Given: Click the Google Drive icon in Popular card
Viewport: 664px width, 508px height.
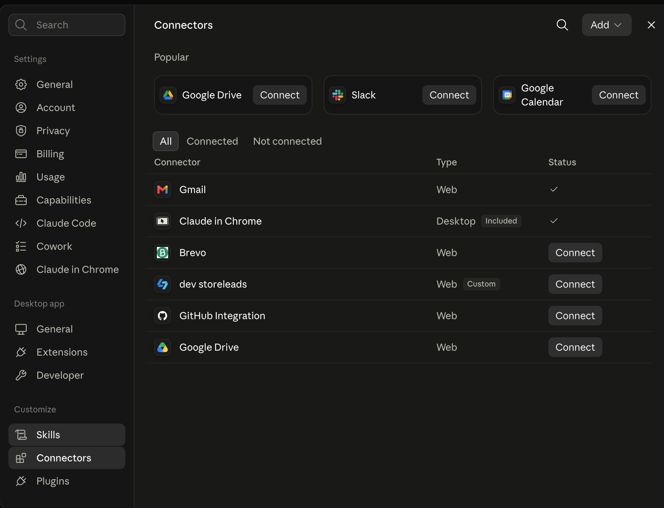Looking at the screenshot, I should click(x=168, y=95).
